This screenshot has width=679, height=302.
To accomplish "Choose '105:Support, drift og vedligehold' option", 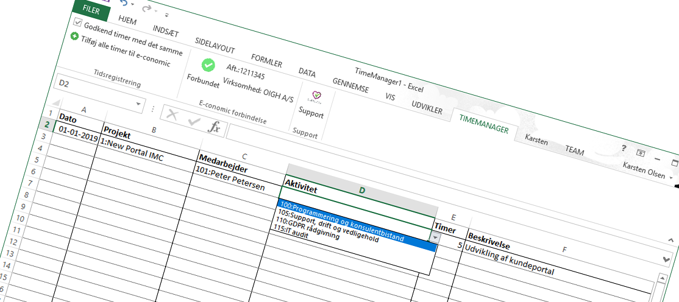I will point(329,225).
